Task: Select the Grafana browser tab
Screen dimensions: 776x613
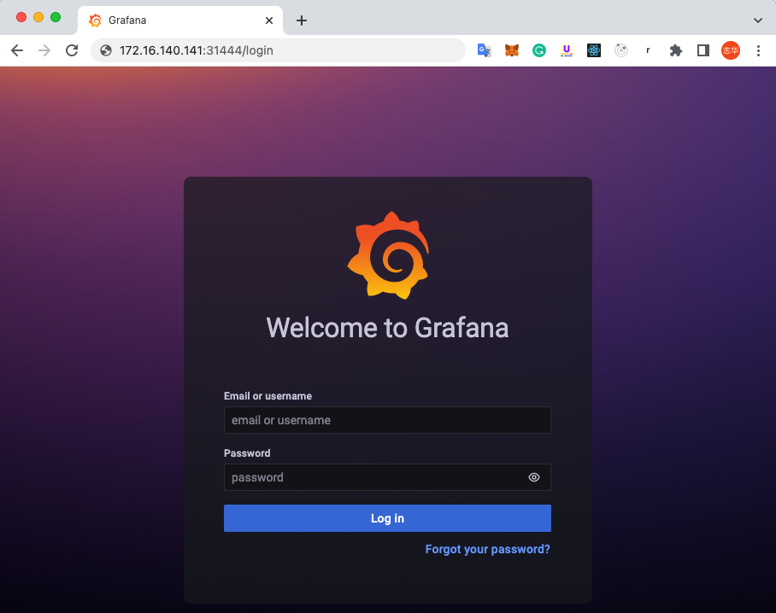Action: [x=180, y=20]
